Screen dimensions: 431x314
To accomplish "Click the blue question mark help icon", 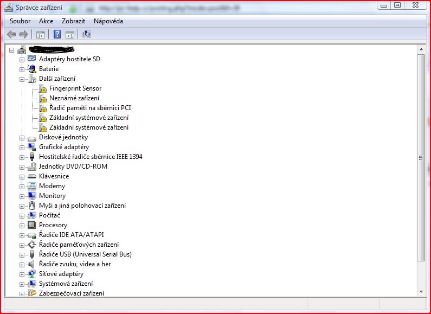I will [57, 34].
